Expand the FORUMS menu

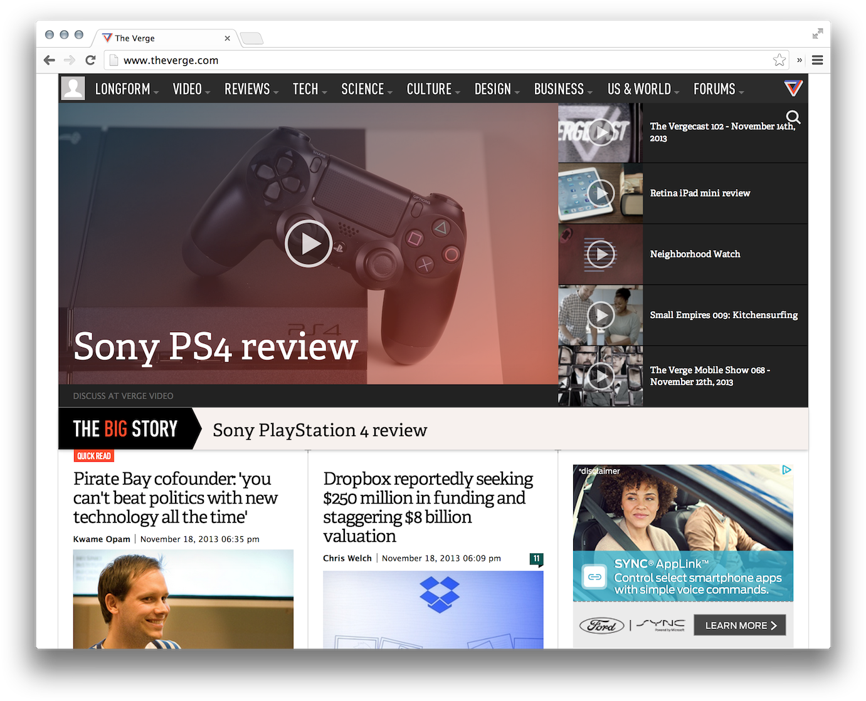click(x=719, y=89)
